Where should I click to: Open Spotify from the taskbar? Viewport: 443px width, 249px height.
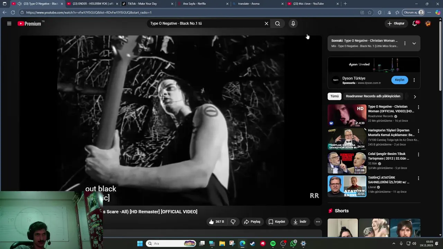(x=273, y=243)
